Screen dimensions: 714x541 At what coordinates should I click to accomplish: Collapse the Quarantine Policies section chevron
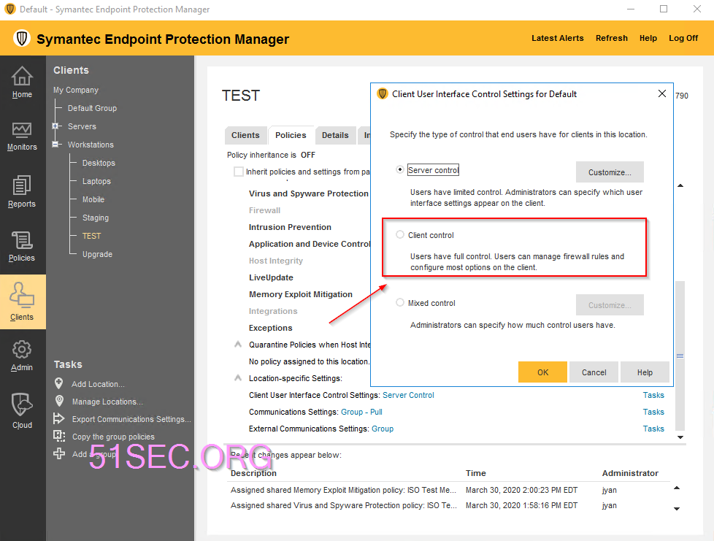(x=238, y=345)
